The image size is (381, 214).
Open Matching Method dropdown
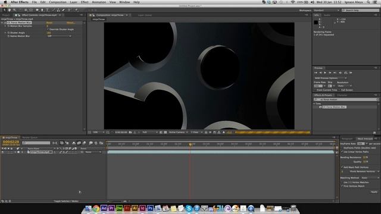click(x=370, y=178)
